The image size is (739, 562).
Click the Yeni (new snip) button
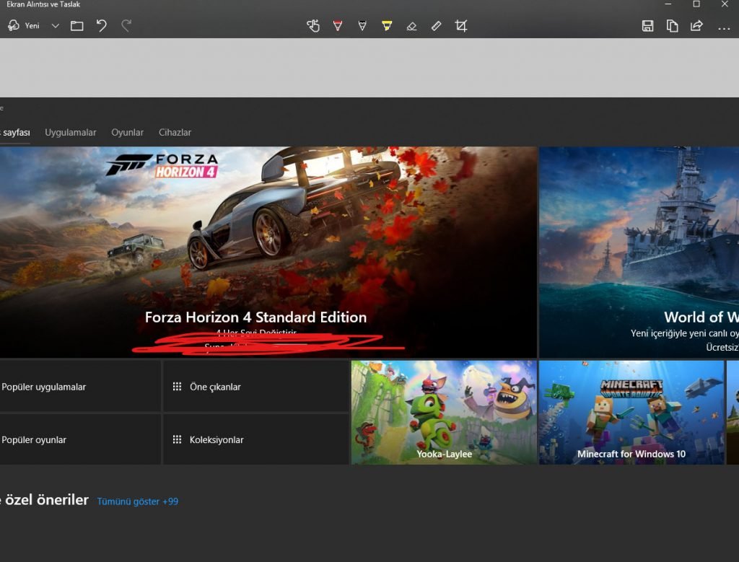(23, 26)
